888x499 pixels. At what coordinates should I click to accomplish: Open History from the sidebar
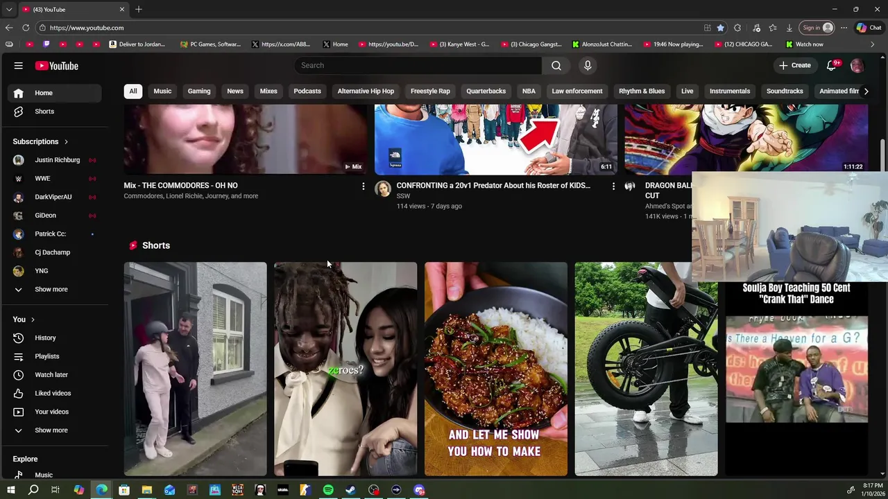[x=55, y=338]
